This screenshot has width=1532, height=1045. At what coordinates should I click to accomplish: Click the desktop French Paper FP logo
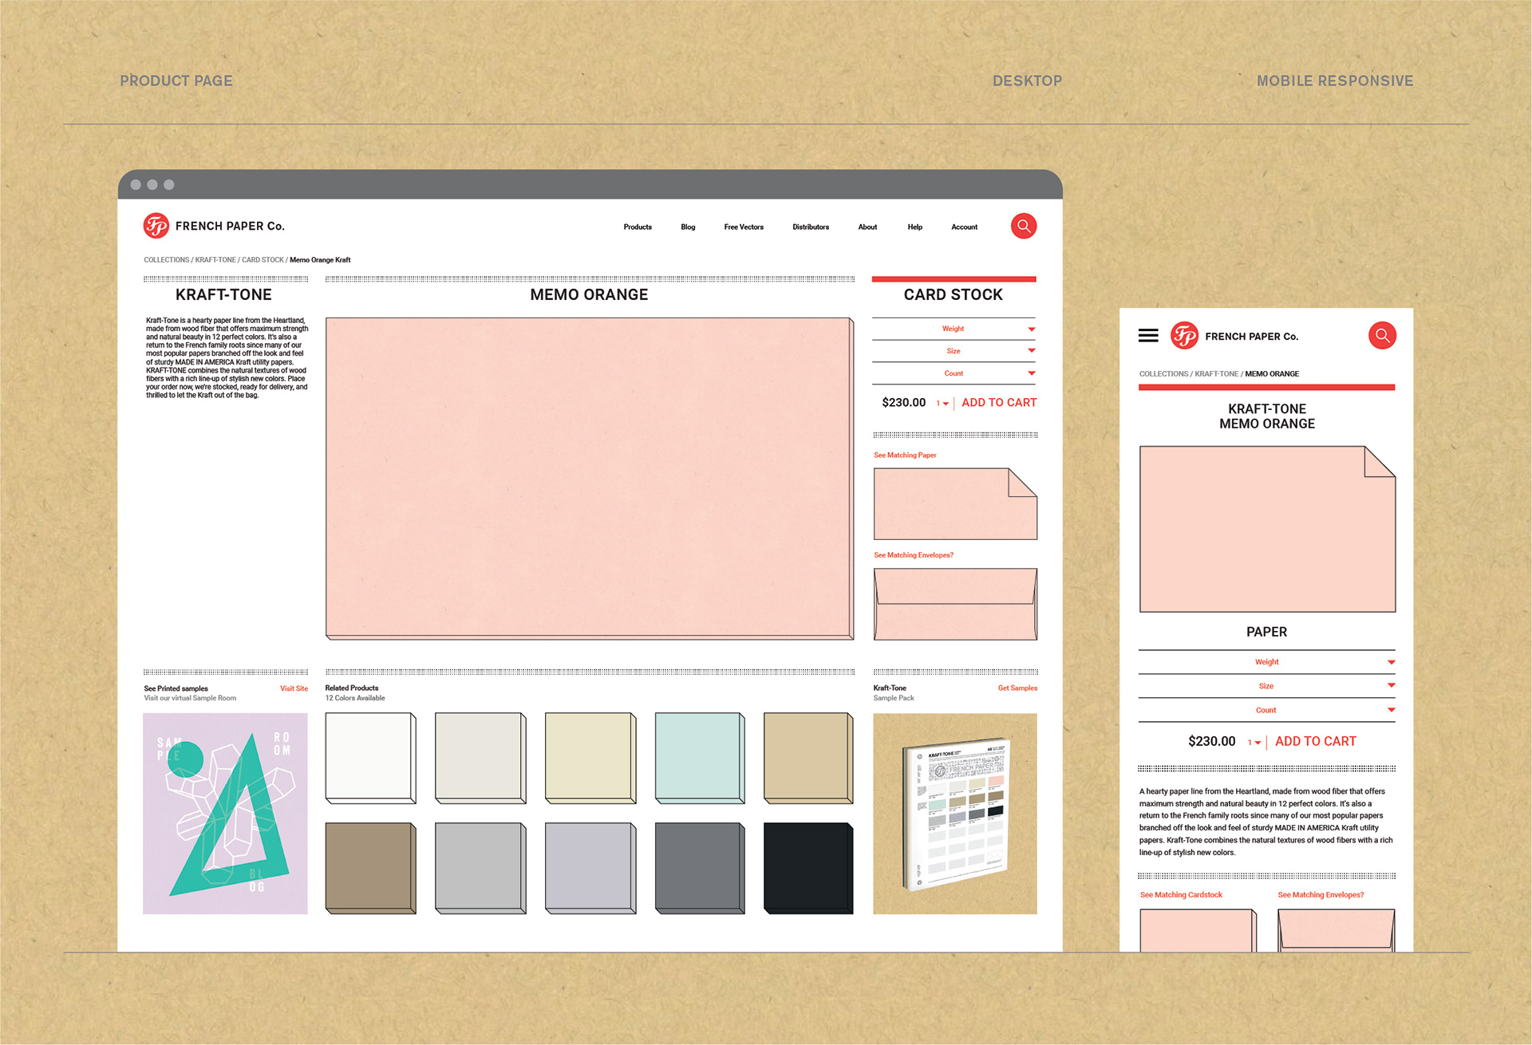[156, 226]
